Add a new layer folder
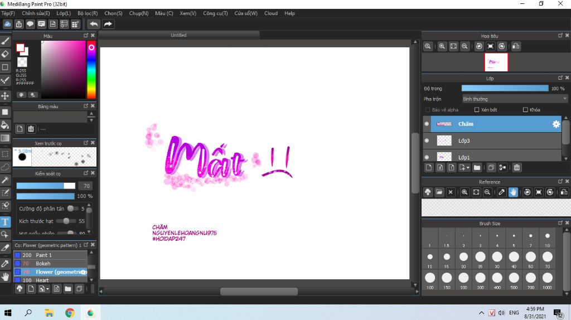The width and height of the screenshot is (571, 320). 477,167
